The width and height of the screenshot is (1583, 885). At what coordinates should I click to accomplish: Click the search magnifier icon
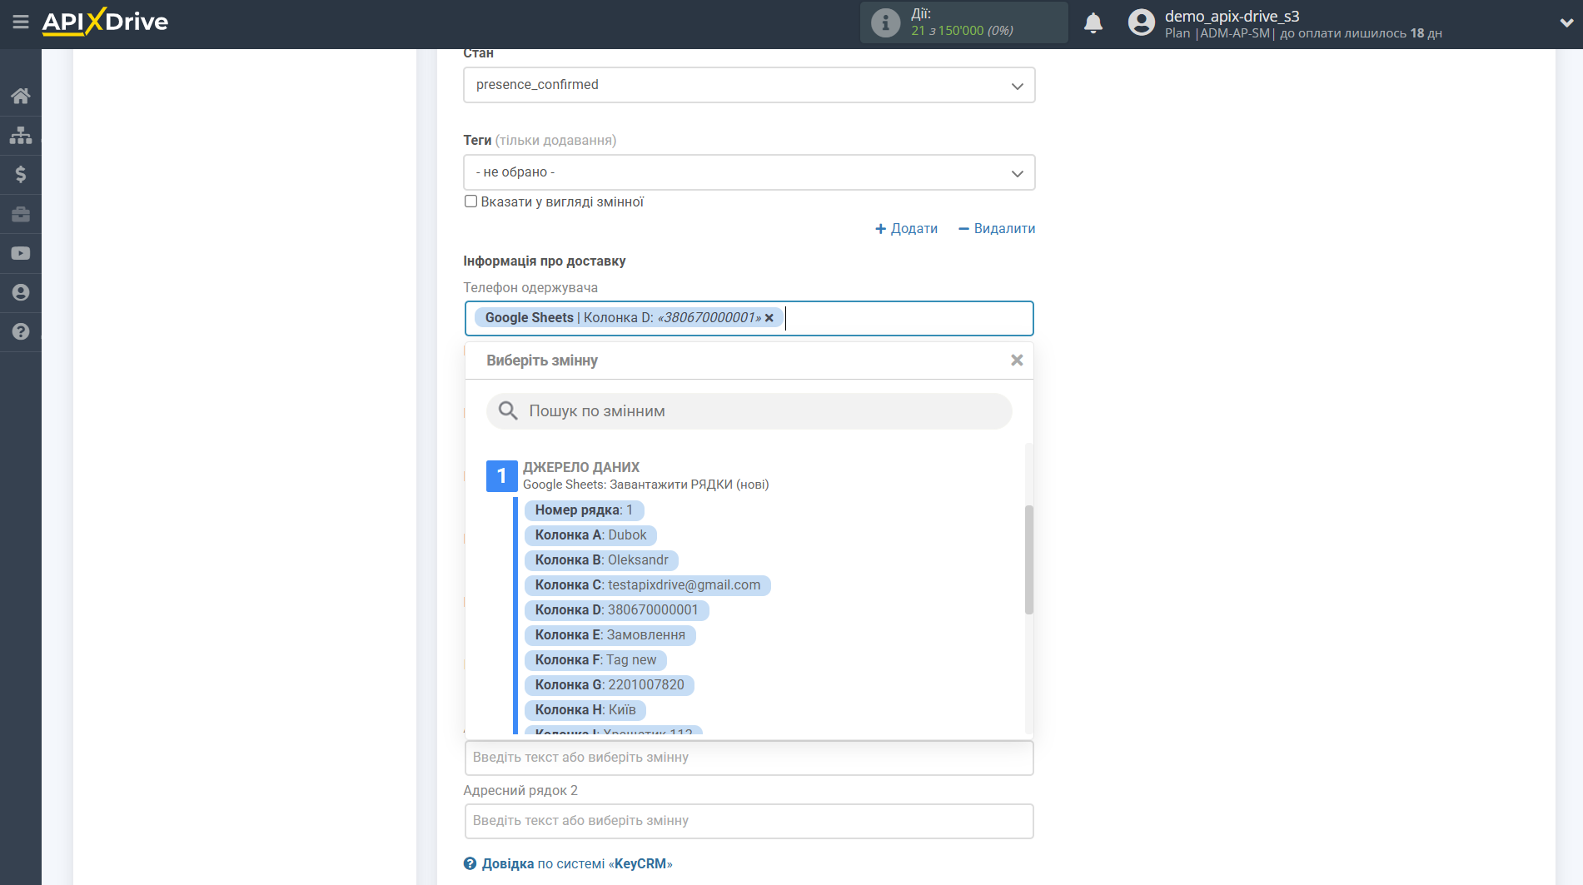pyautogui.click(x=508, y=410)
